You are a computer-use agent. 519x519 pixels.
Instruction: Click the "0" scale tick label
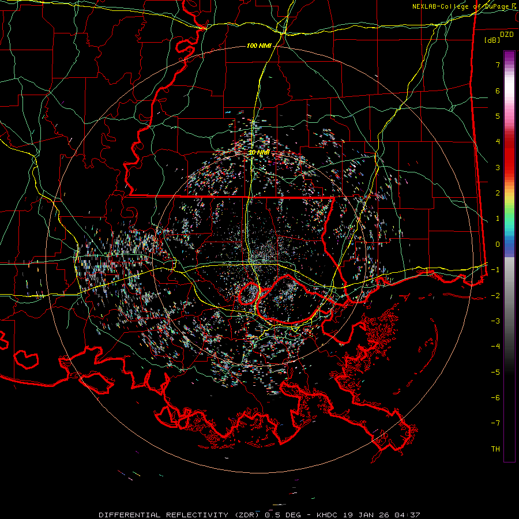coord(498,245)
